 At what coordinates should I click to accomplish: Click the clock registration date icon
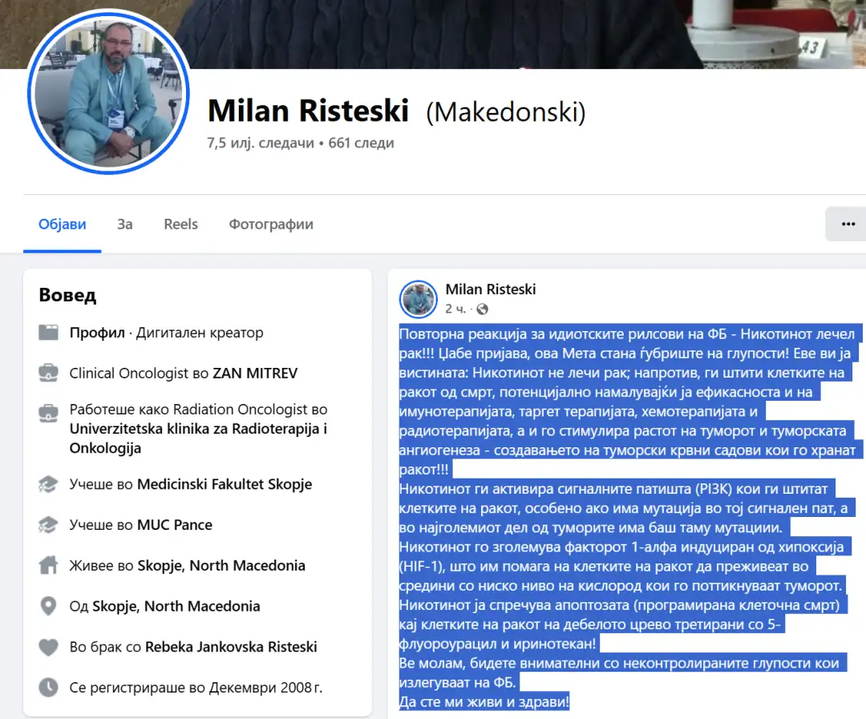pyautogui.click(x=49, y=687)
